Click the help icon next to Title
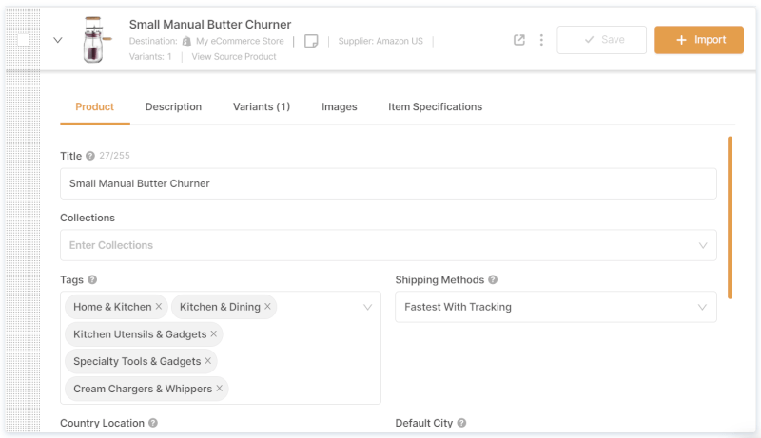 [90, 156]
